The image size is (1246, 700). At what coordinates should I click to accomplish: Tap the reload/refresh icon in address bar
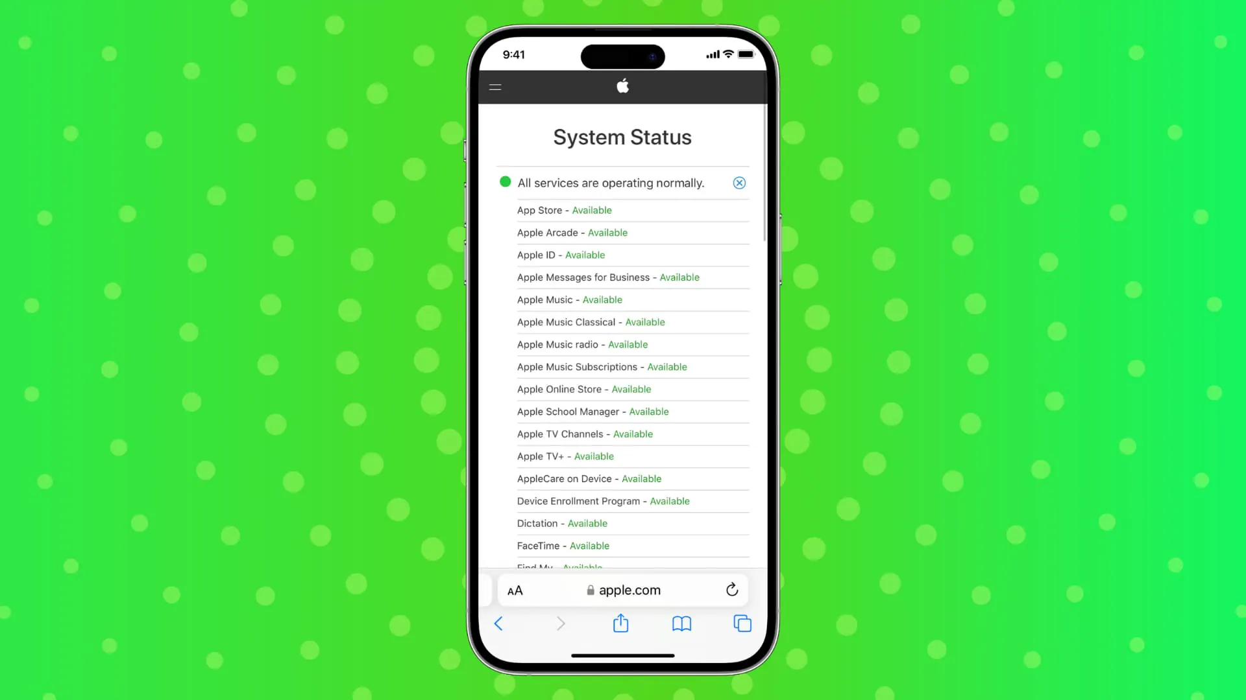coord(731,590)
